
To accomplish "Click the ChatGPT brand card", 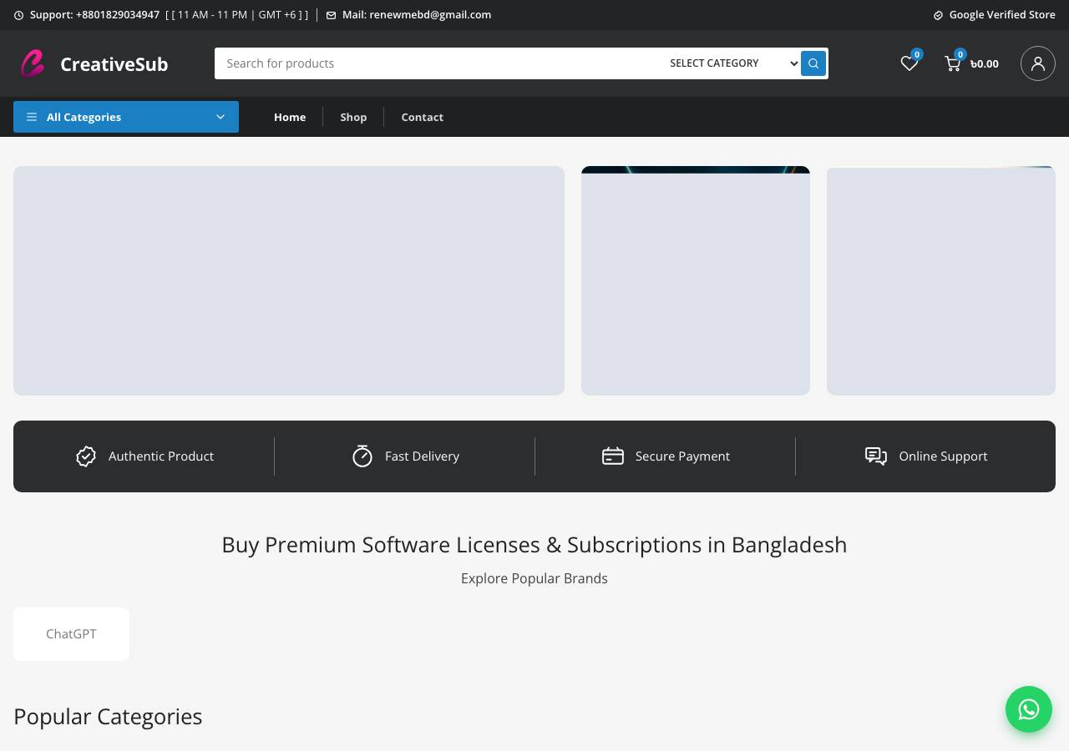I will 71,634.
